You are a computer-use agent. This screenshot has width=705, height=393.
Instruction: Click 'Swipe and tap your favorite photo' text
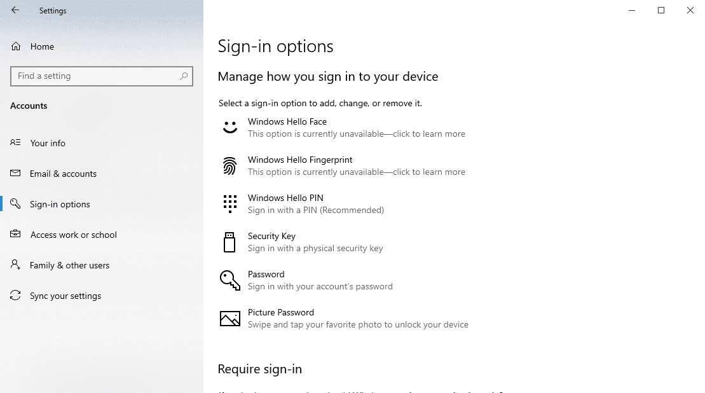click(x=358, y=325)
